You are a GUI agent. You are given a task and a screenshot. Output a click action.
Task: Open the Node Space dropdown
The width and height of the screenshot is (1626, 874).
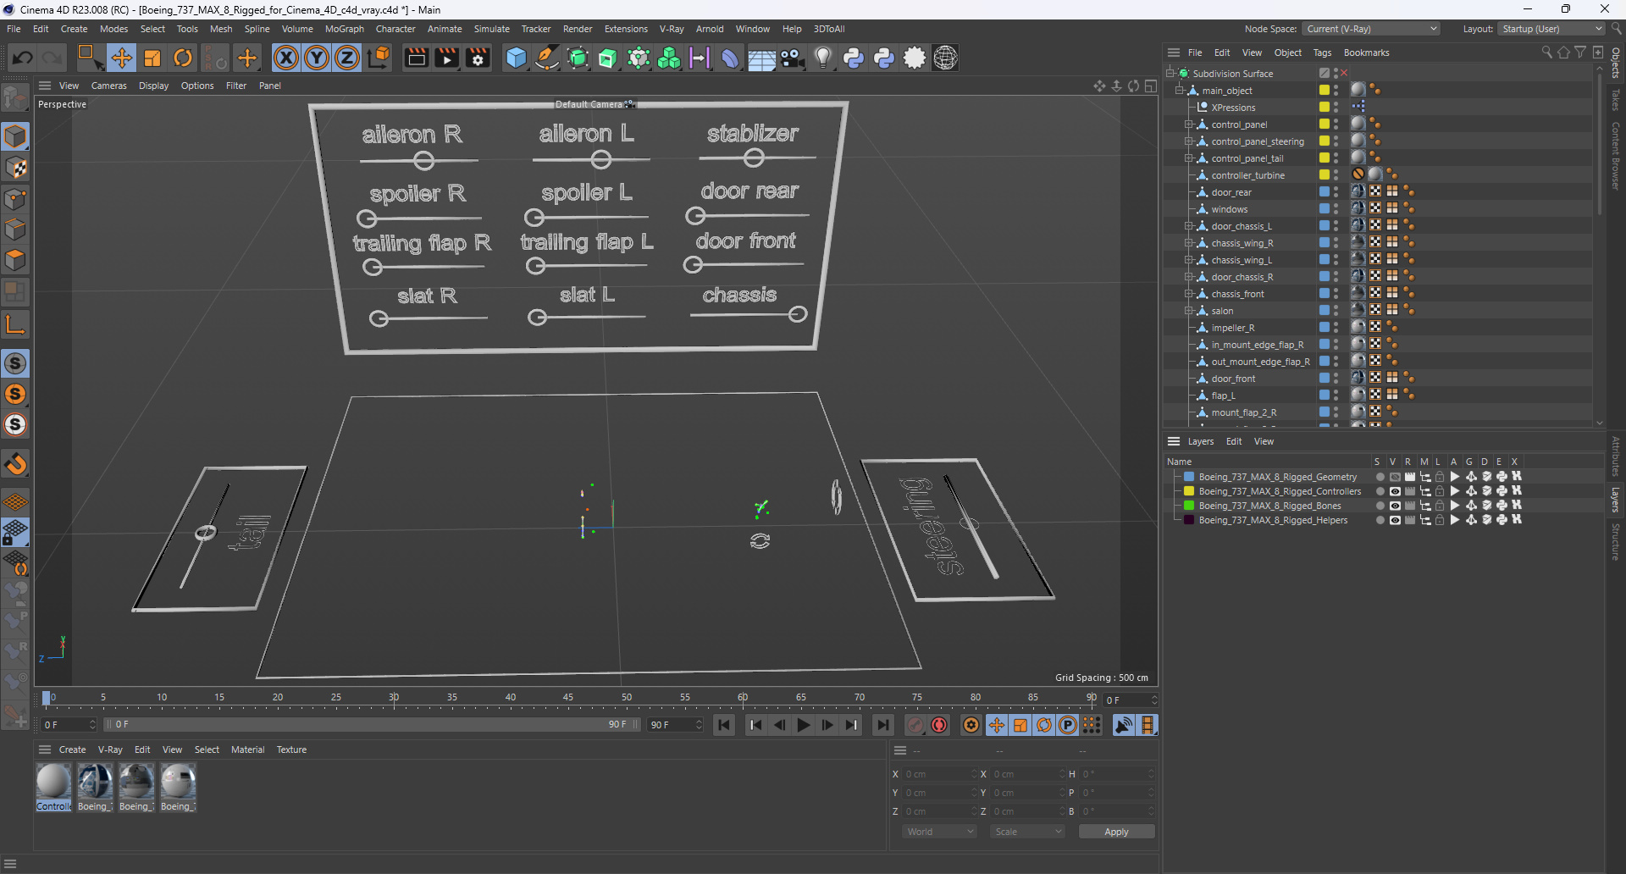click(x=1370, y=29)
